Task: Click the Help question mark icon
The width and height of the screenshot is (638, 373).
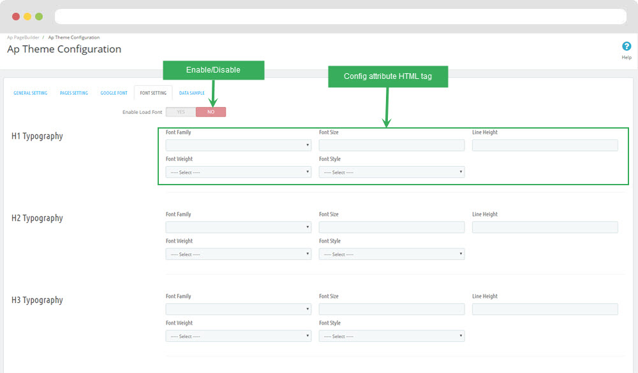Action: click(x=627, y=46)
